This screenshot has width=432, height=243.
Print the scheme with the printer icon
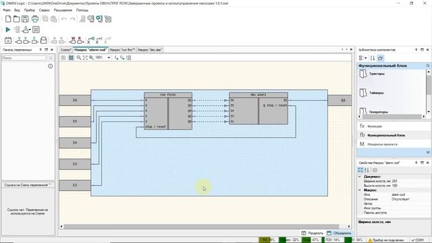click(35, 19)
